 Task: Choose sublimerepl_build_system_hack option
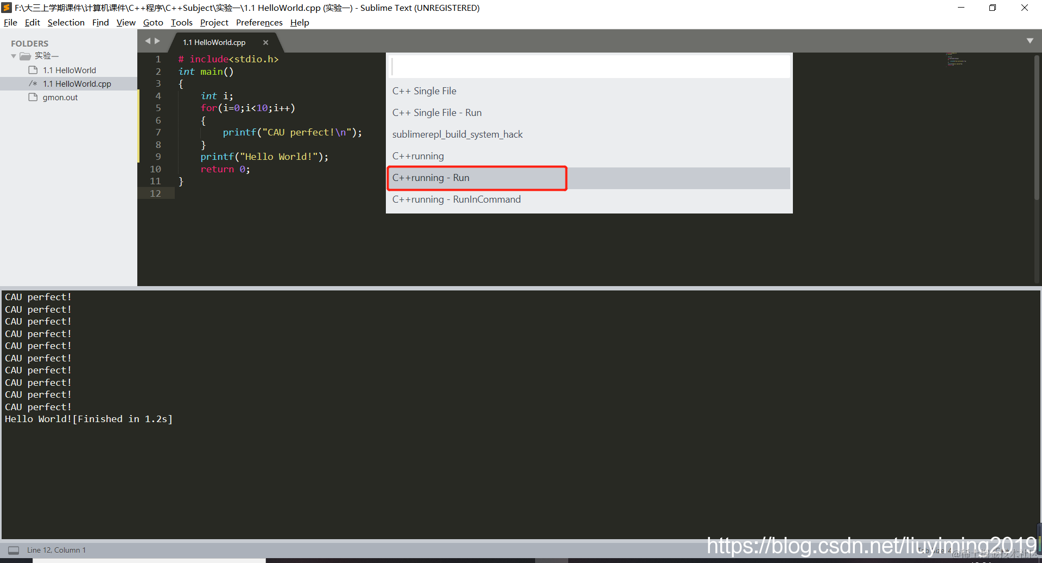(589, 134)
